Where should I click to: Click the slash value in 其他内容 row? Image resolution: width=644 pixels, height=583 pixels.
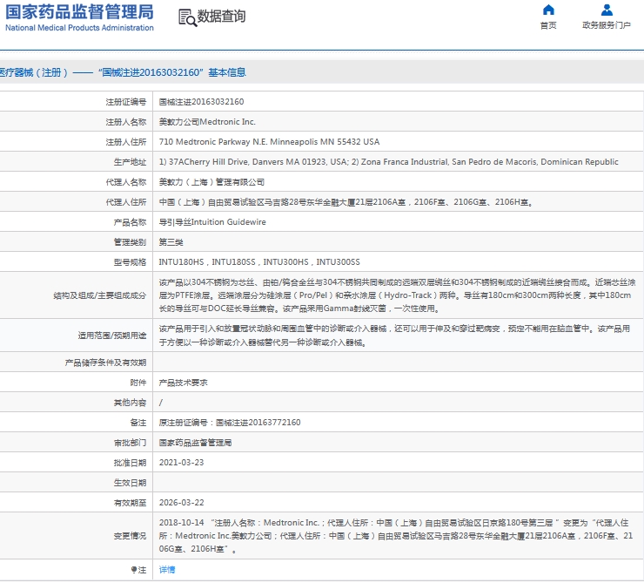coord(161,403)
